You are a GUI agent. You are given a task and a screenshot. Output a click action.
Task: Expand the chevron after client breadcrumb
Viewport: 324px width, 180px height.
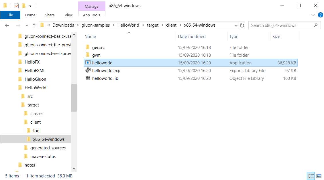(x=180, y=25)
